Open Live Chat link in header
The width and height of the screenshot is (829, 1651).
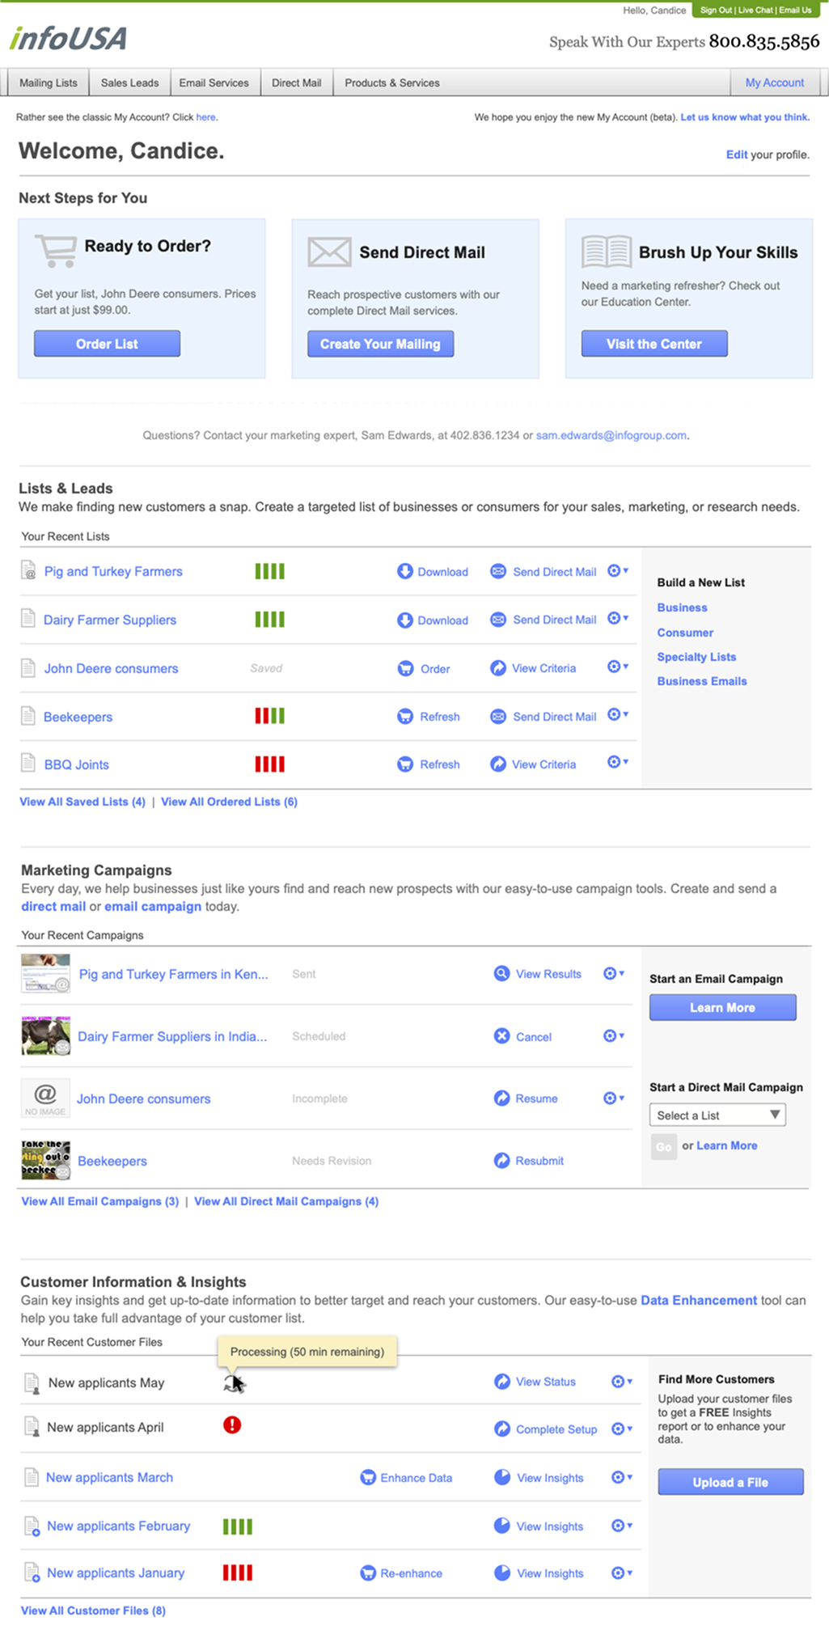(x=755, y=11)
